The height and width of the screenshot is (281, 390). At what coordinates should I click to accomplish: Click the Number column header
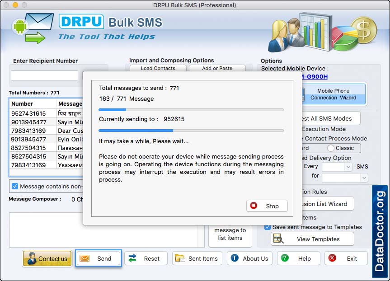[33, 104]
